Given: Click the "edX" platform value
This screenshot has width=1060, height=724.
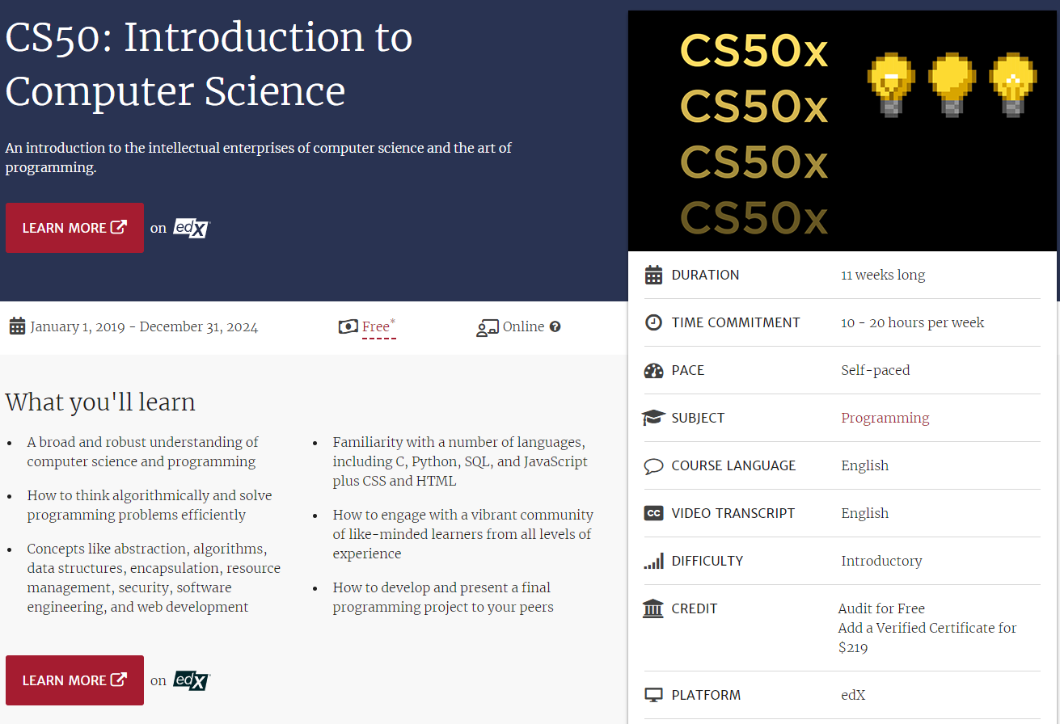Looking at the screenshot, I should point(853,695).
